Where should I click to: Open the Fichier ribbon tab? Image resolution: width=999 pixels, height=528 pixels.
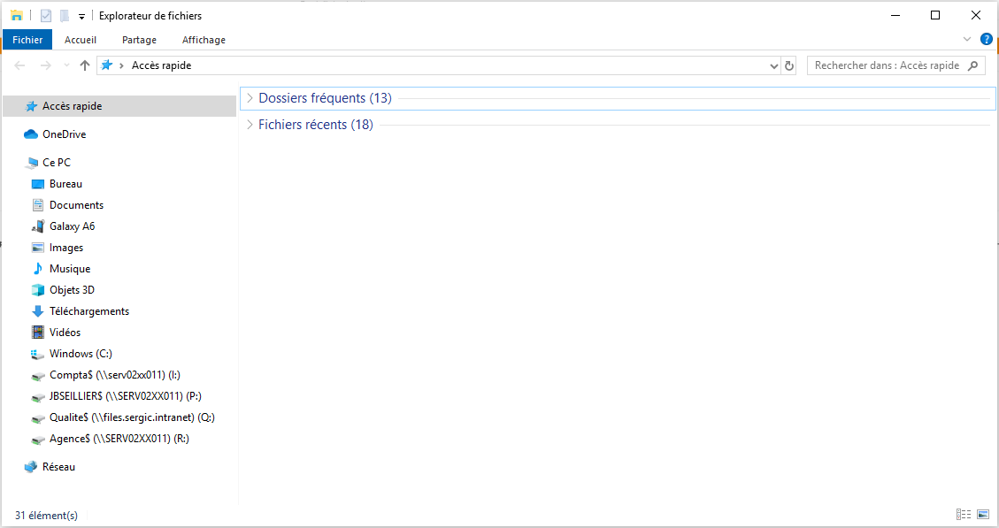click(27, 40)
